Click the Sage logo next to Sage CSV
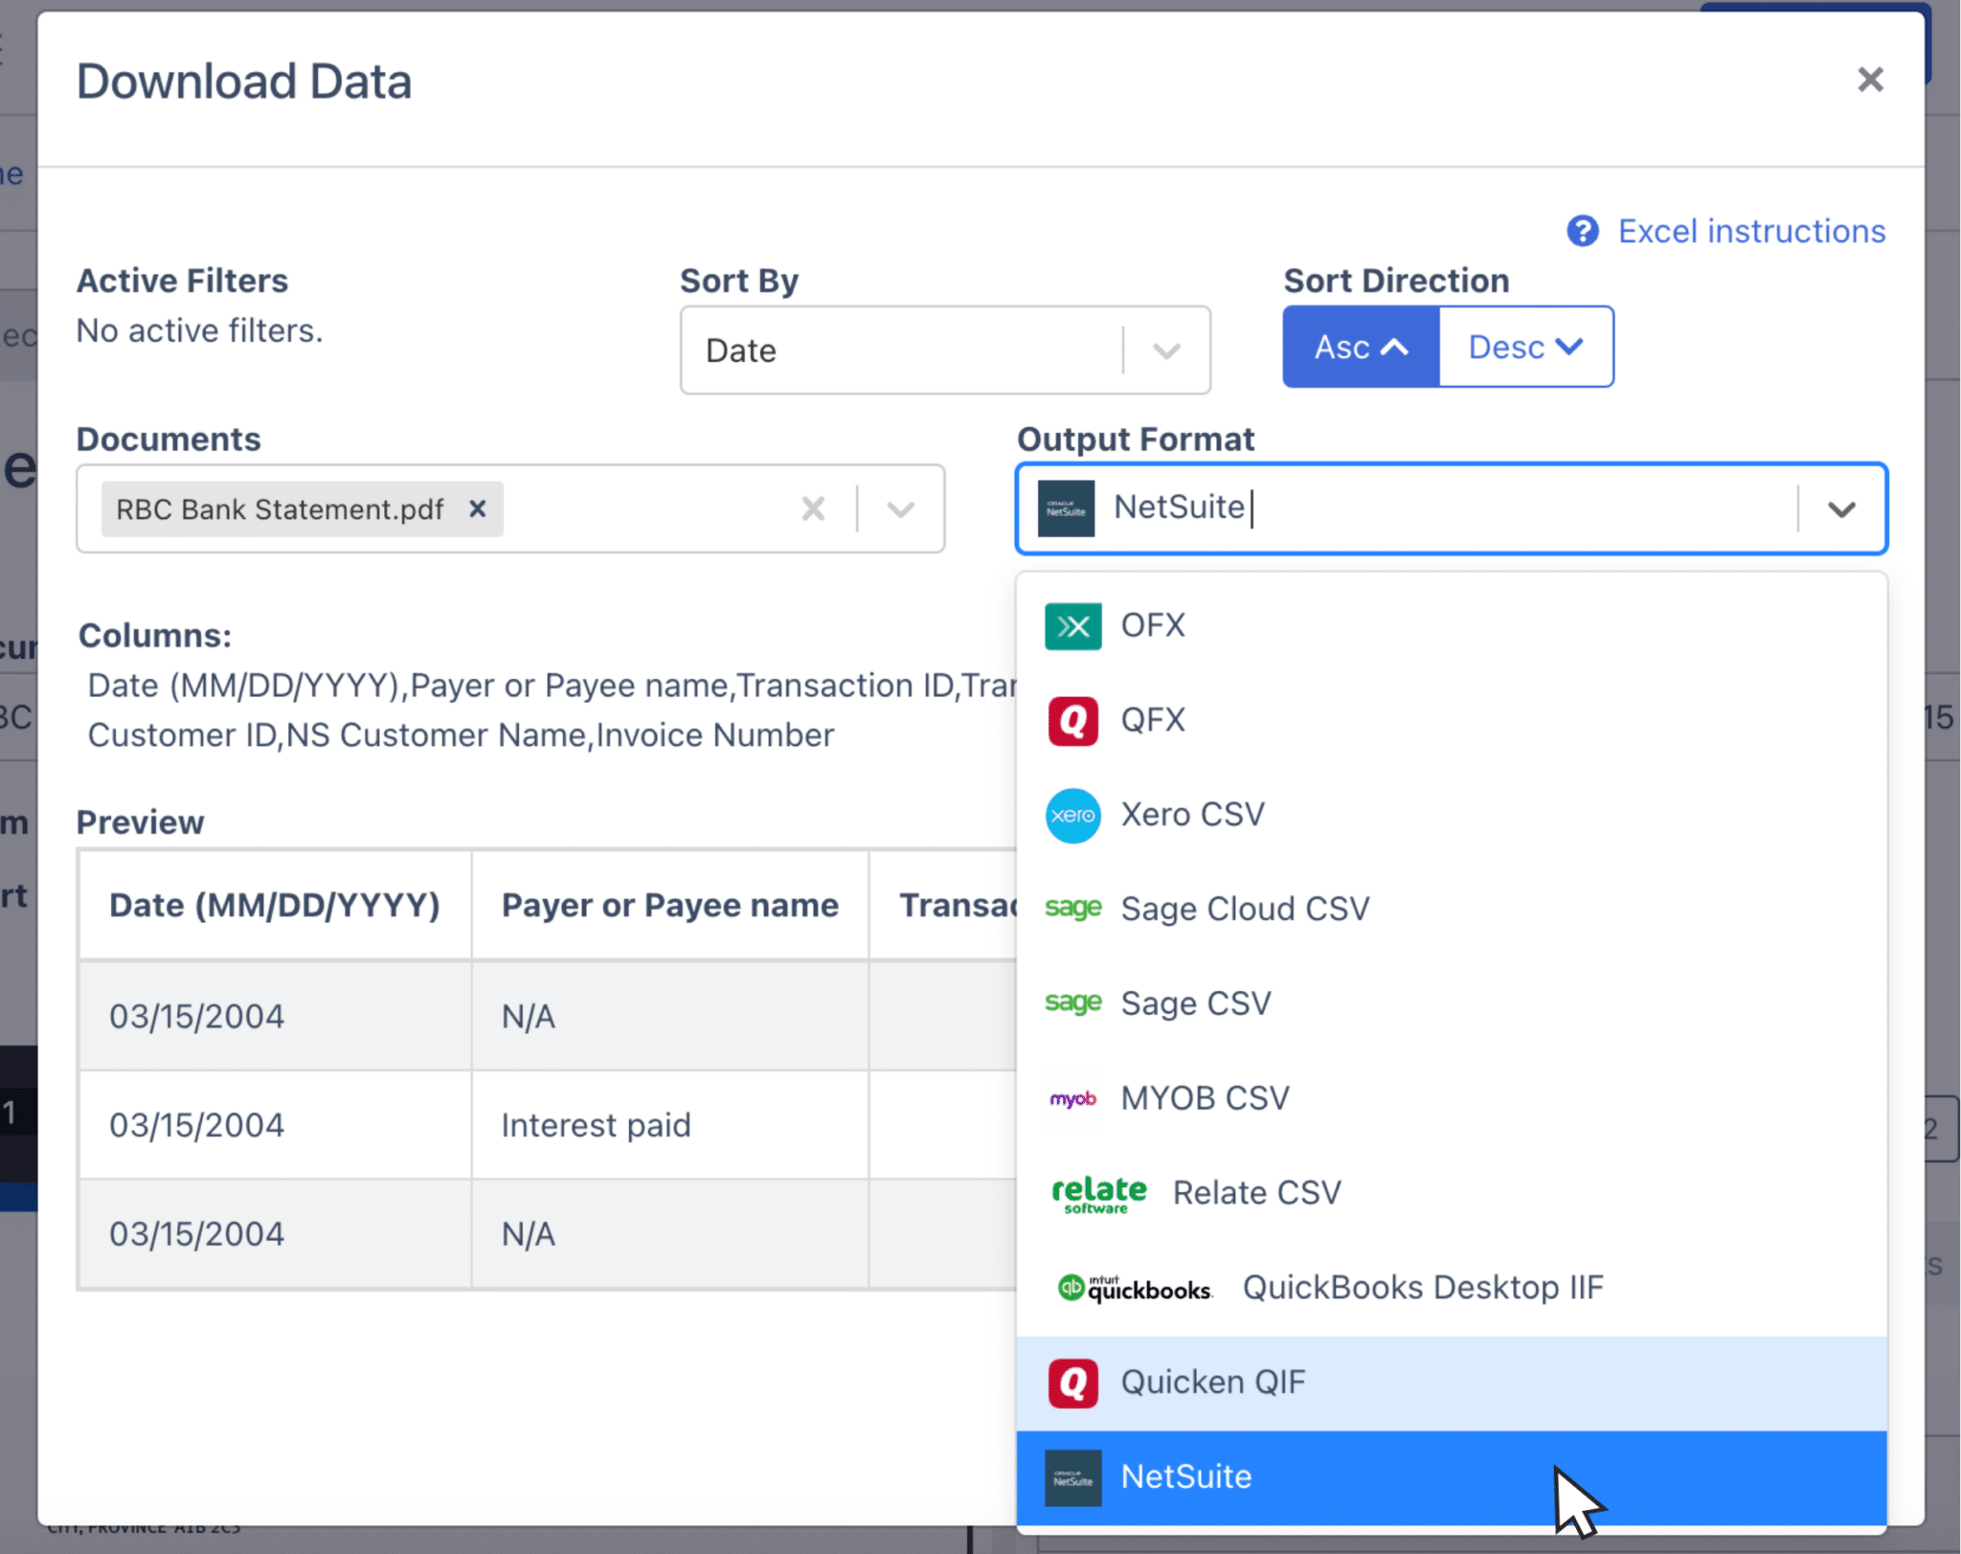Screen dimensions: 1961x1554 (1072, 1003)
